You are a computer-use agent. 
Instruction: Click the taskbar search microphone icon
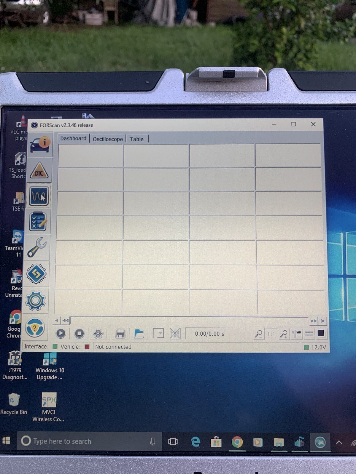point(152,442)
